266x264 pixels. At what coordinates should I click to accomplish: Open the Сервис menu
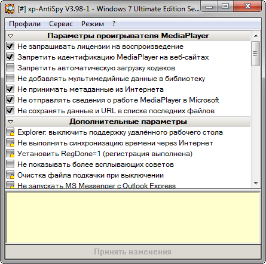click(x=61, y=24)
